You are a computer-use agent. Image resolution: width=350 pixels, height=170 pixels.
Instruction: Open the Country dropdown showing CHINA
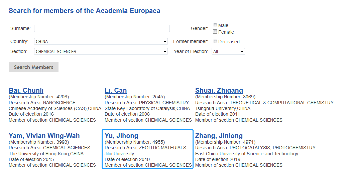tap(101, 42)
